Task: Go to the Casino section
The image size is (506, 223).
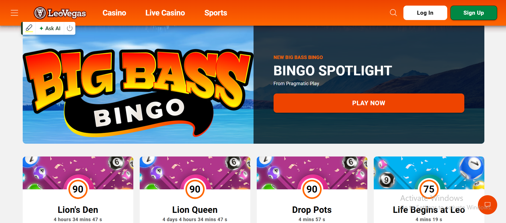Action: (x=114, y=13)
